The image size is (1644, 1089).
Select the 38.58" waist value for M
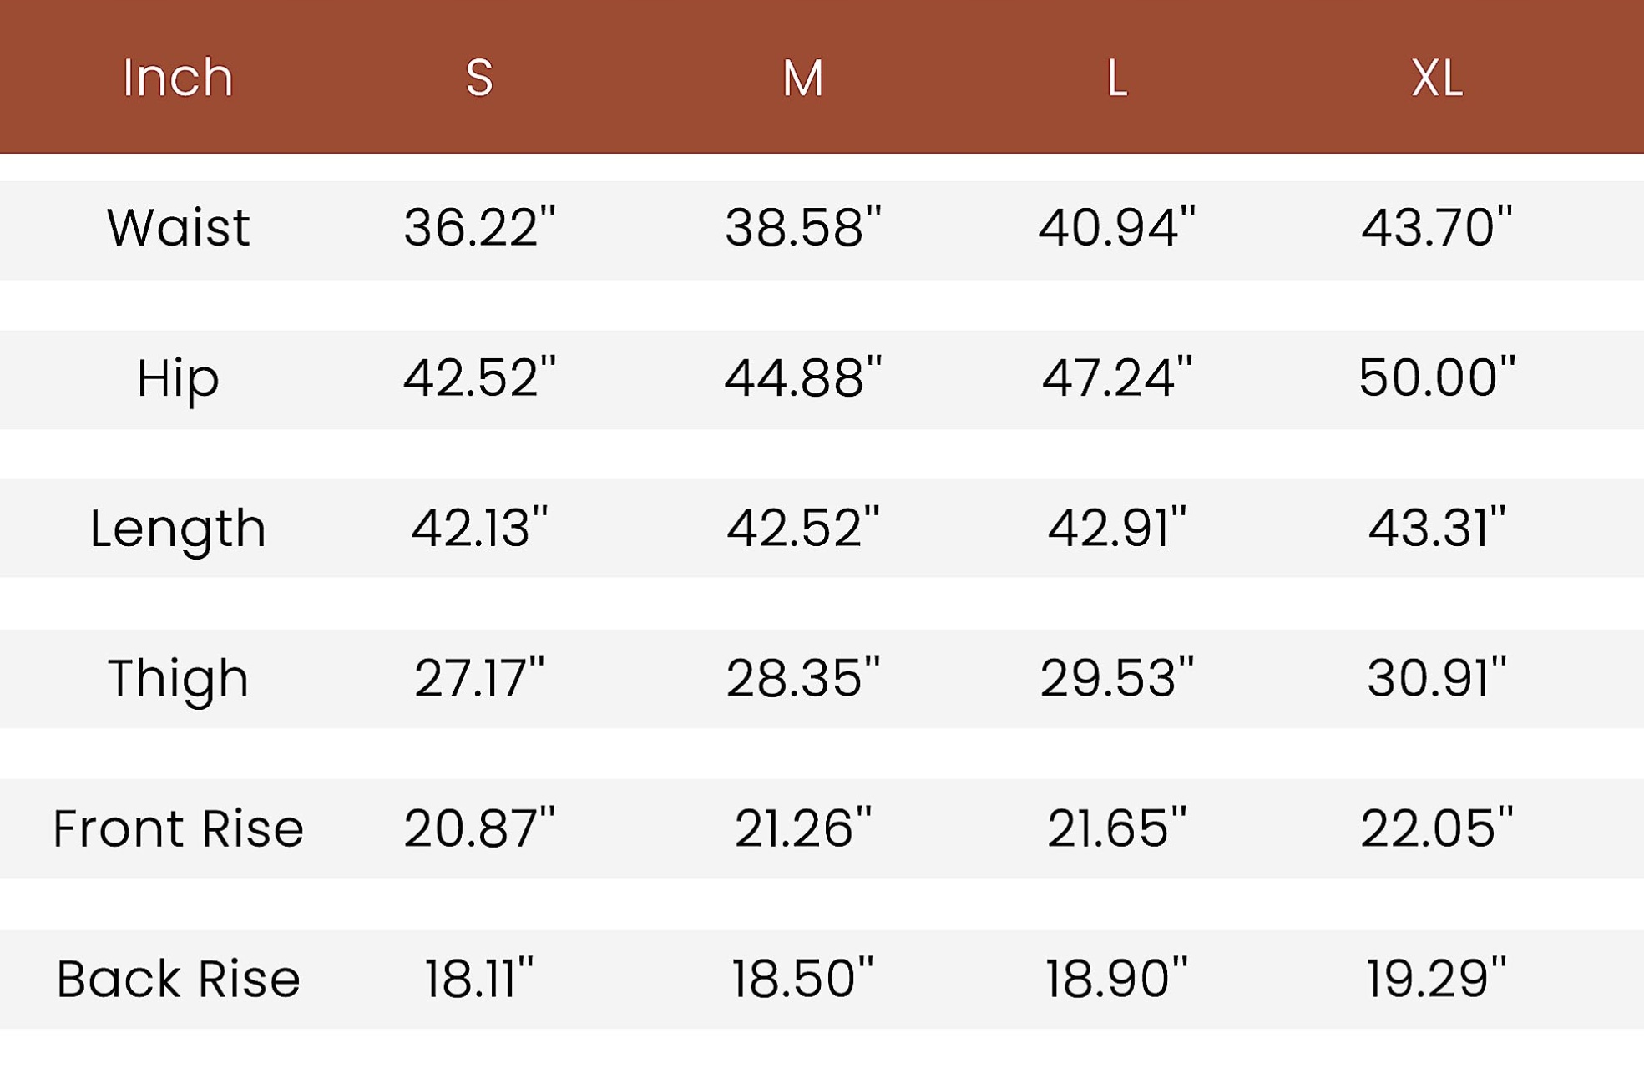coord(802,228)
